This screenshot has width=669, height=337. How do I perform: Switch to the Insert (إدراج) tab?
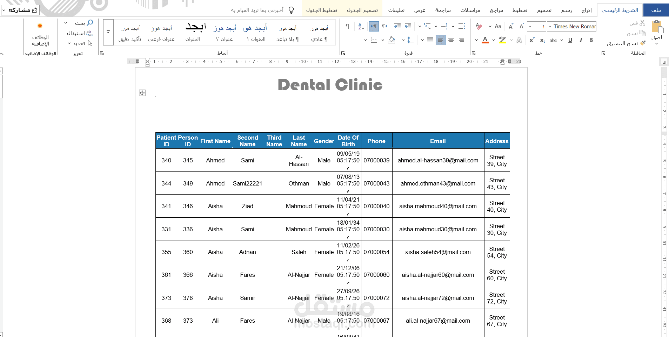(587, 10)
